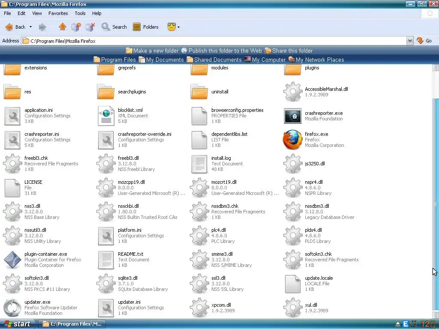Select the crashreporter.exe icon

pos(292,116)
